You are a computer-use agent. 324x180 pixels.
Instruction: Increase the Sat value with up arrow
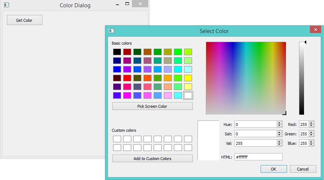[x=279, y=132]
